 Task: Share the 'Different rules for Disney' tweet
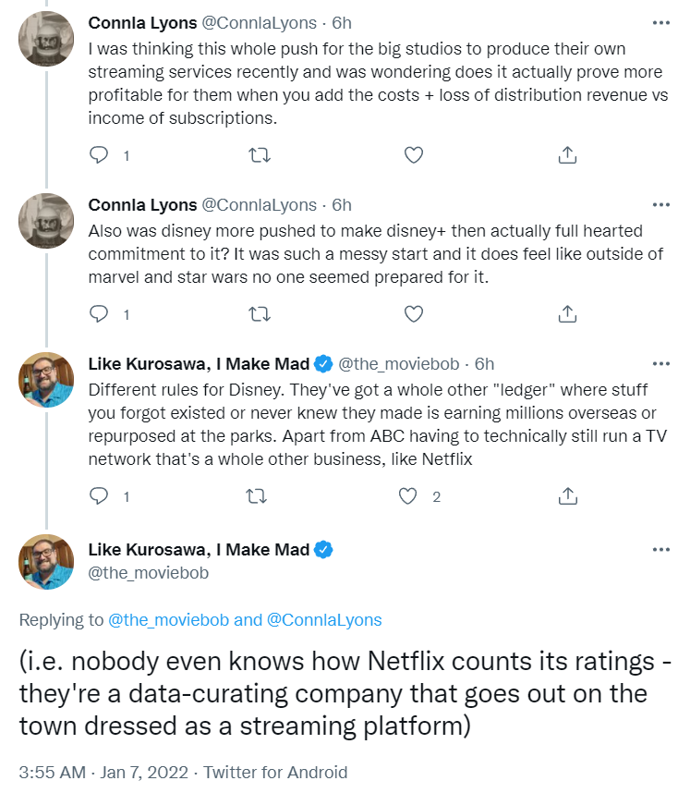coord(569,496)
